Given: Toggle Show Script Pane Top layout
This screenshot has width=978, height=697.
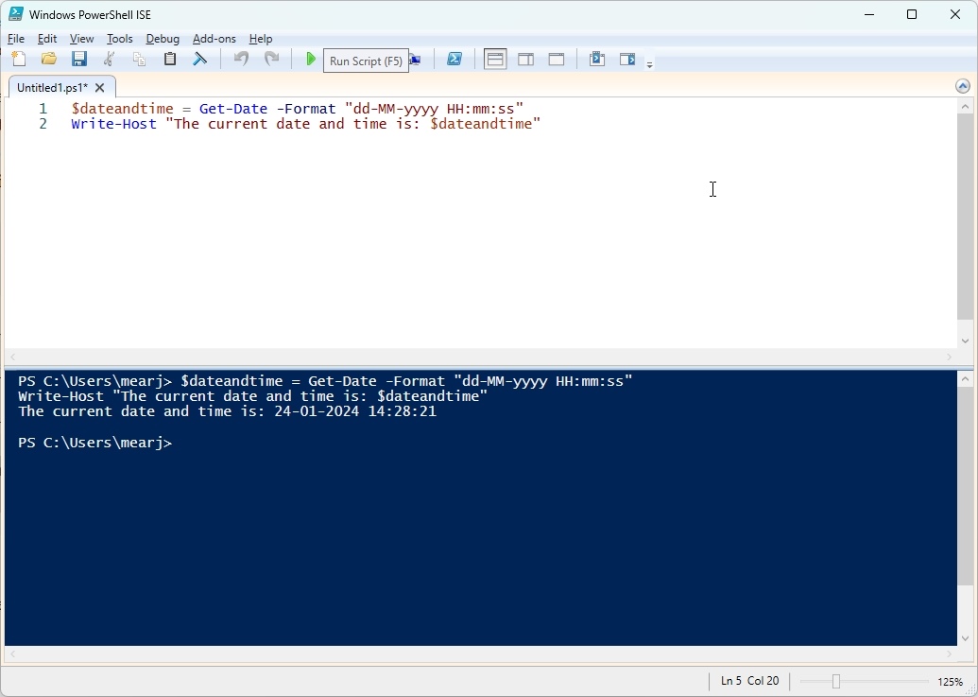Looking at the screenshot, I should tap(494, 59).
